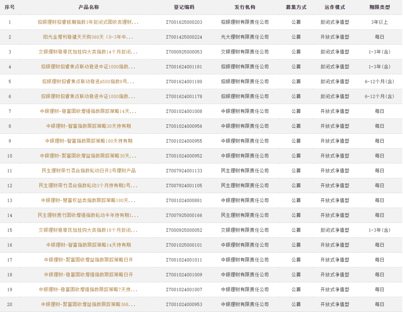This screenshot has height=312, width=403.
Task: Select 中银理财-稳富固收增强指数跟踪策略14天 link
Action: coord(88,111)
